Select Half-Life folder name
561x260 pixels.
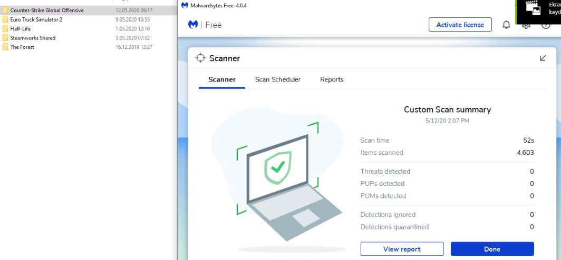tap(21, 28)
